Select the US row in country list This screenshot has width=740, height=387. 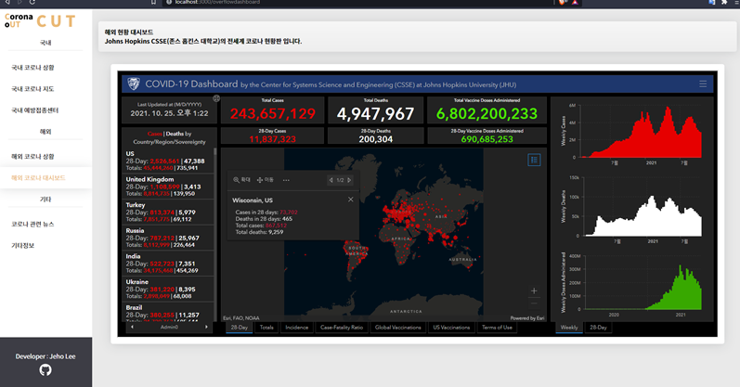coord(167,161)
